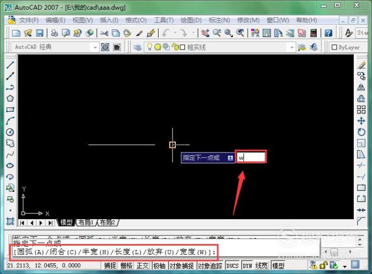Click the last-tab navigation arrow
The width and height of the screenshot is (372, 274).
51,223
